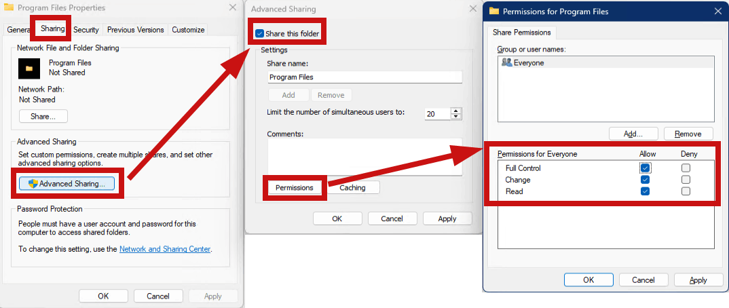The image size is (729, 308).
Task: Open Advanced Sharing... button
Action: coord(67,183)
